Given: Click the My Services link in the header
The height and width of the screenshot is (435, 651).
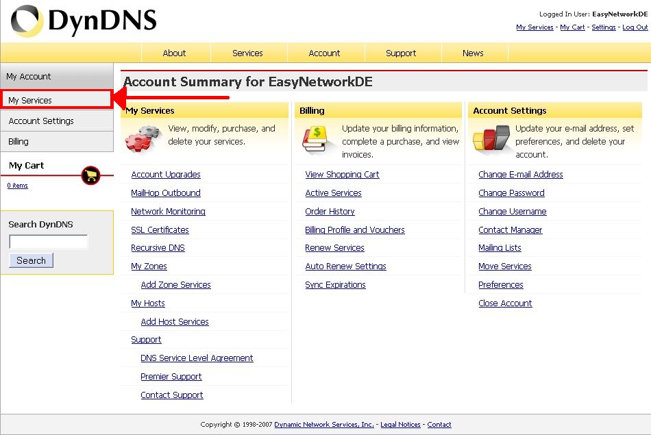Looking at the screenshot, I should coord(535,27).
